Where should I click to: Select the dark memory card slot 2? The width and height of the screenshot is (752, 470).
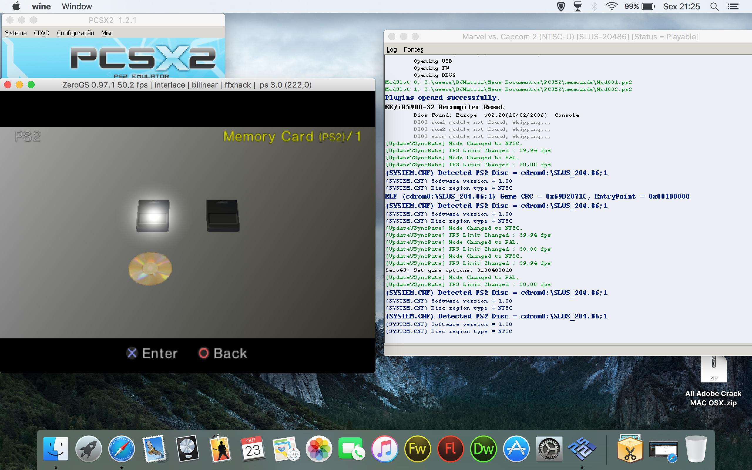[x=223, y=216]
